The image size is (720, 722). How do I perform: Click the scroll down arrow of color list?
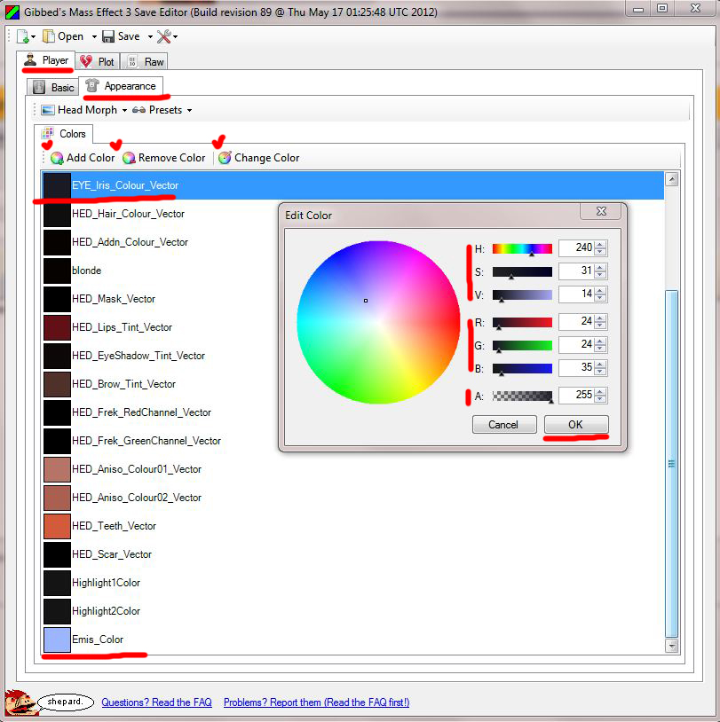point(671,646)
